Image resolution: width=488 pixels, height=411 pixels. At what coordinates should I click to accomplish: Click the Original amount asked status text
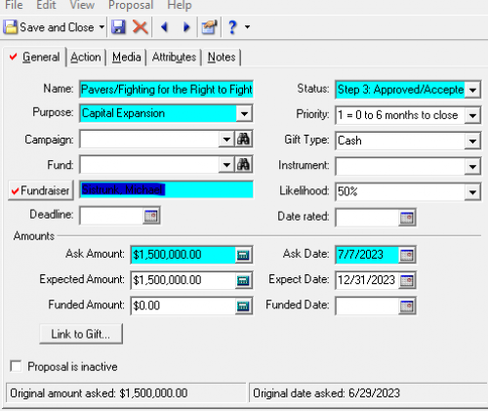[x=99, y=393]
